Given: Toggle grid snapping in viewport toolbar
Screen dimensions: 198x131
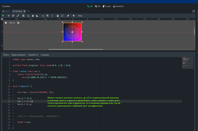Looking at the screenshot, I should (x=48, y=16).
